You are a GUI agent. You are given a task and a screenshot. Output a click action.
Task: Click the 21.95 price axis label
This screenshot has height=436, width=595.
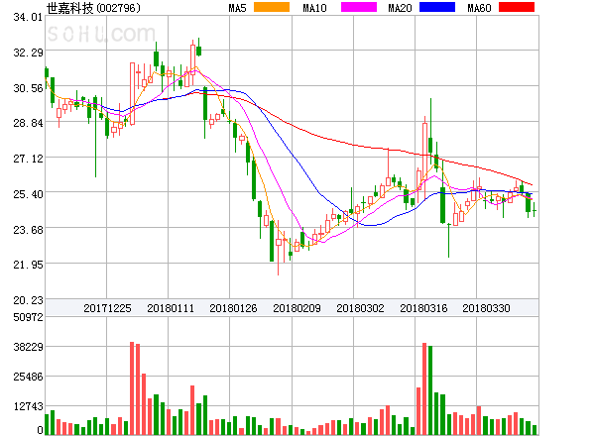coord(28,265)
